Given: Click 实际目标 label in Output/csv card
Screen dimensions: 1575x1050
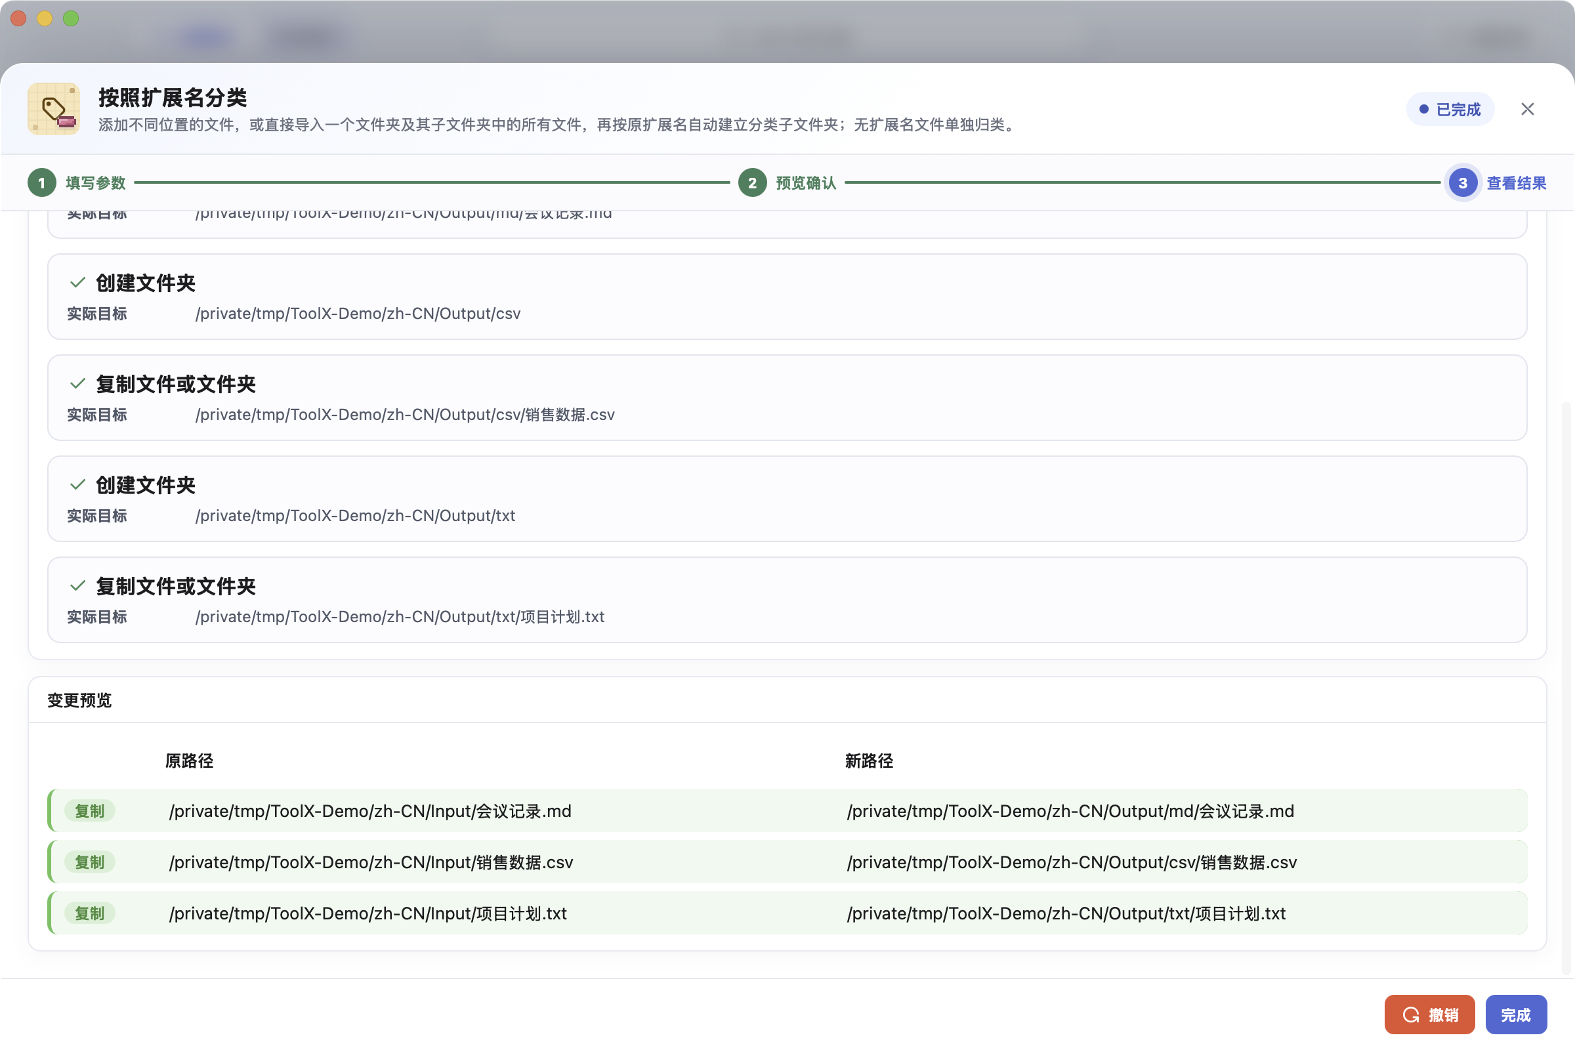Looking at the screenshot, I should coord(96,314).
